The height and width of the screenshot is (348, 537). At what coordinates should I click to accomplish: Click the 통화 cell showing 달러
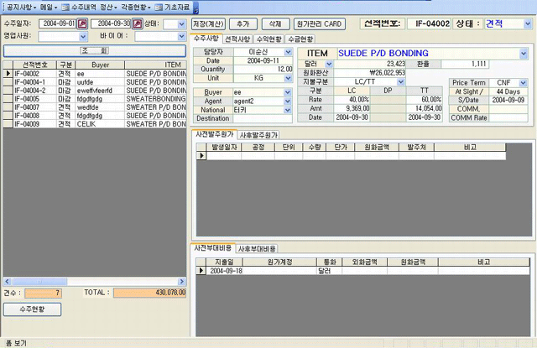(329, 271)
